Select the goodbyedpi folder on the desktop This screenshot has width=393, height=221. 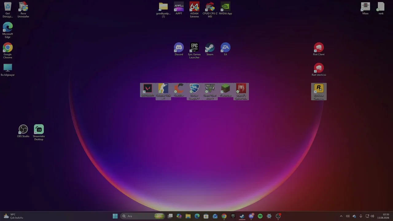pyautogui.click(x=163, y=10)
